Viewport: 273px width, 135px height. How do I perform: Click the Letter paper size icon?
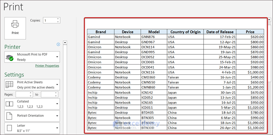coord(9,128)
